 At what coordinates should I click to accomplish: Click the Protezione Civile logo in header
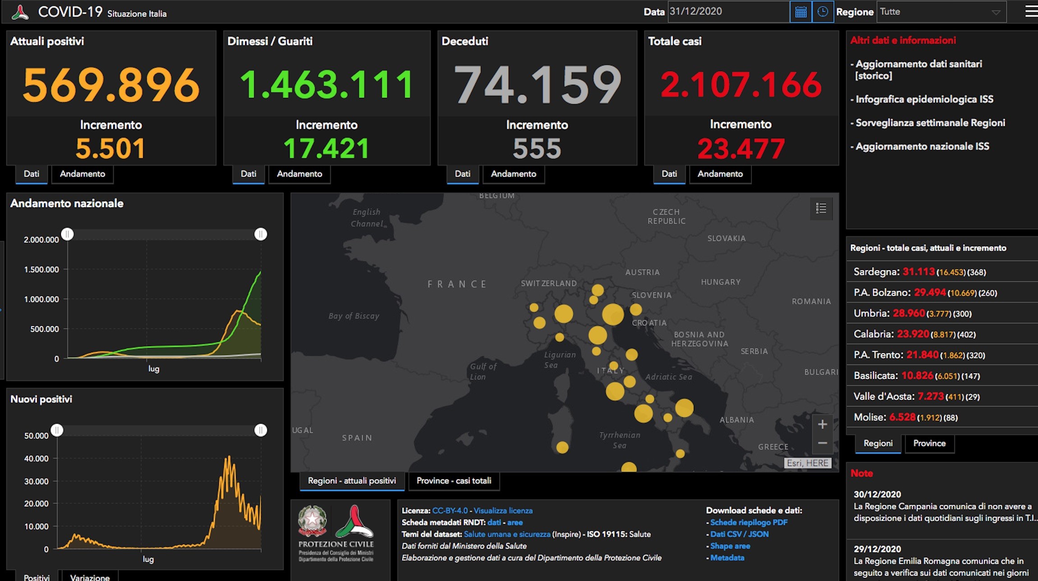click(20, 12)
